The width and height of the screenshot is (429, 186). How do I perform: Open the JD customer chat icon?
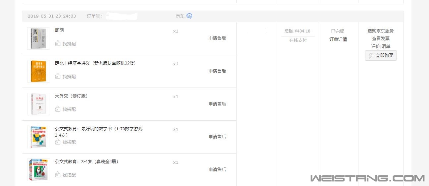click(189, 16)
